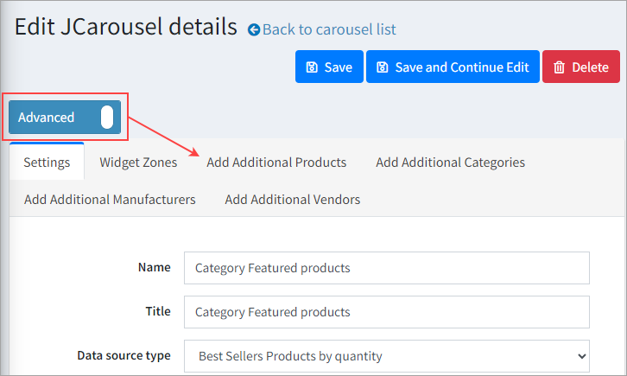Viewport: 627px width, 376px height.
Task: Switch to the Settings tab
Action: coord(47,163)
